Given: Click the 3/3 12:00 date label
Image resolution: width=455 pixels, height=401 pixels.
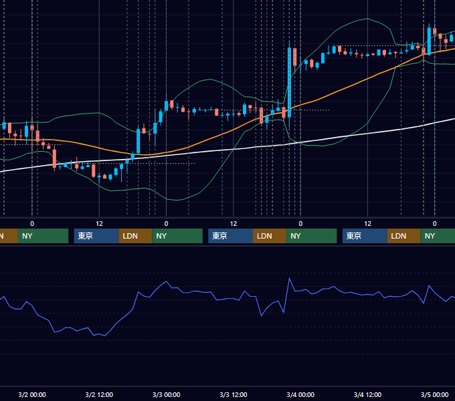Looking at the screenshot, I should coord(234,394).
